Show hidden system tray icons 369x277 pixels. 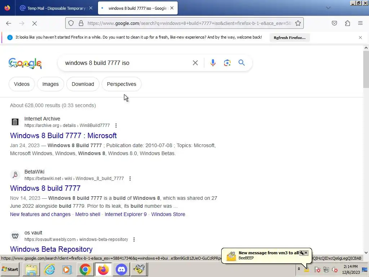[299, 269]
